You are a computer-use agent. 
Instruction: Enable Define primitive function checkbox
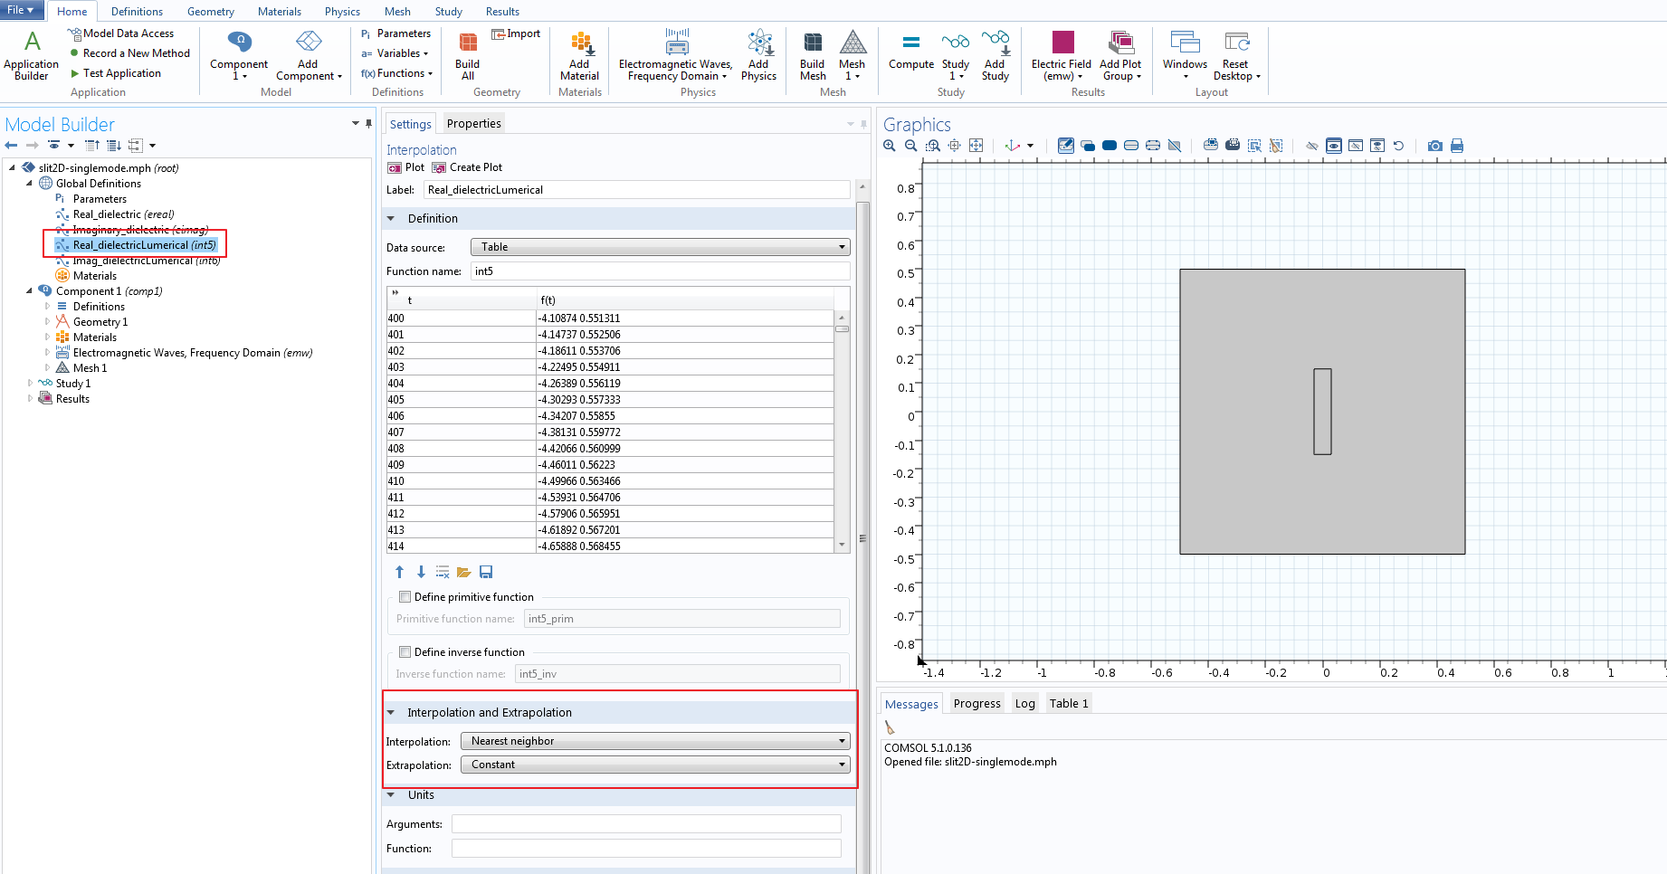tap(405, 597)
